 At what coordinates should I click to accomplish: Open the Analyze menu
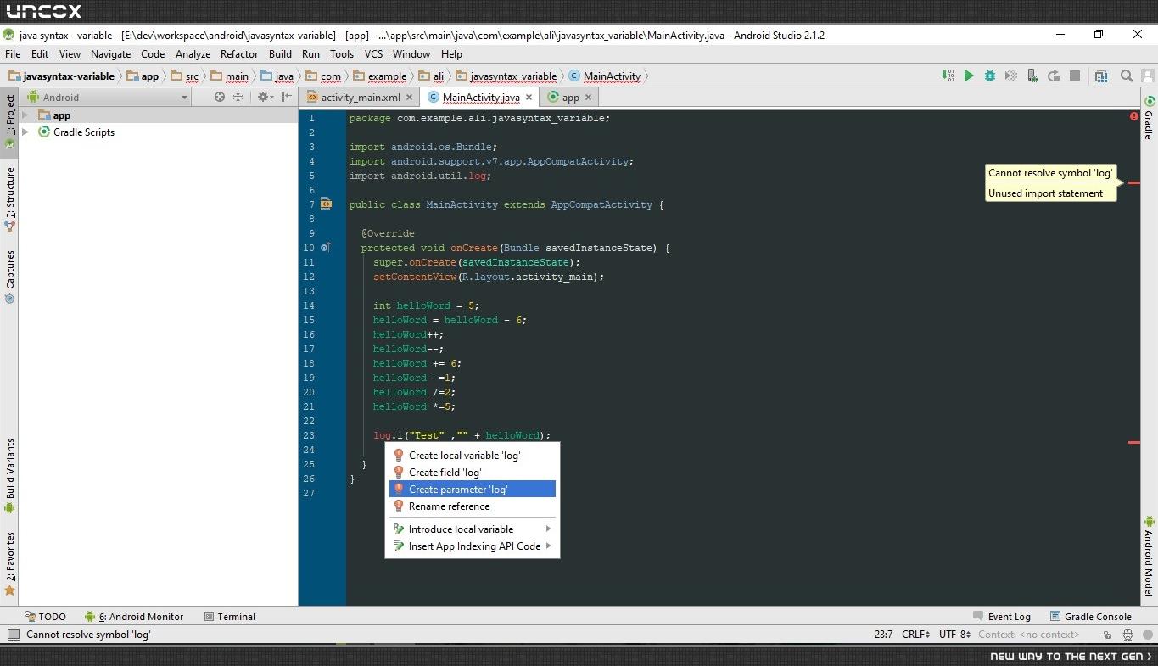193,54
